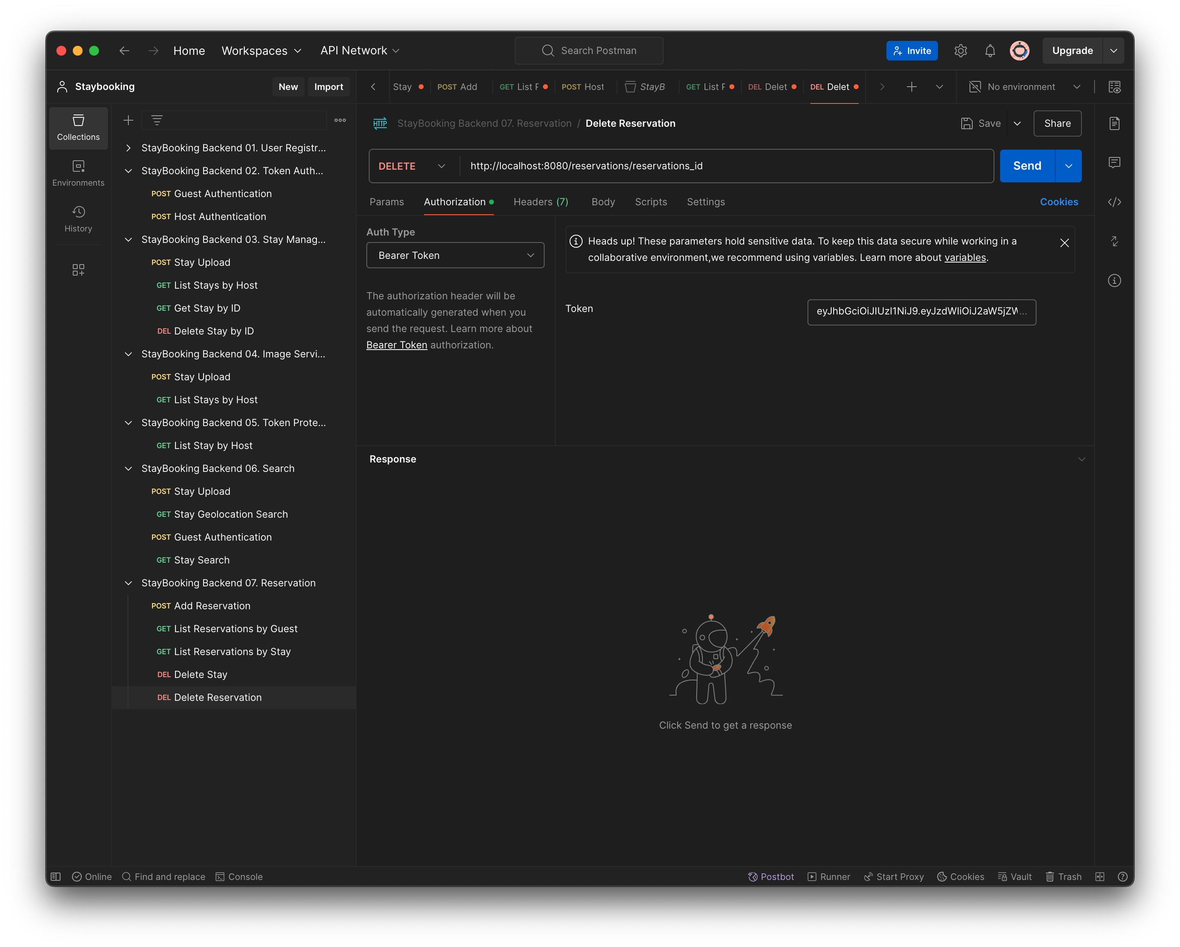Start Proxy from the status bar
This screenshot has height=947, width=1180.
point(893,876)
